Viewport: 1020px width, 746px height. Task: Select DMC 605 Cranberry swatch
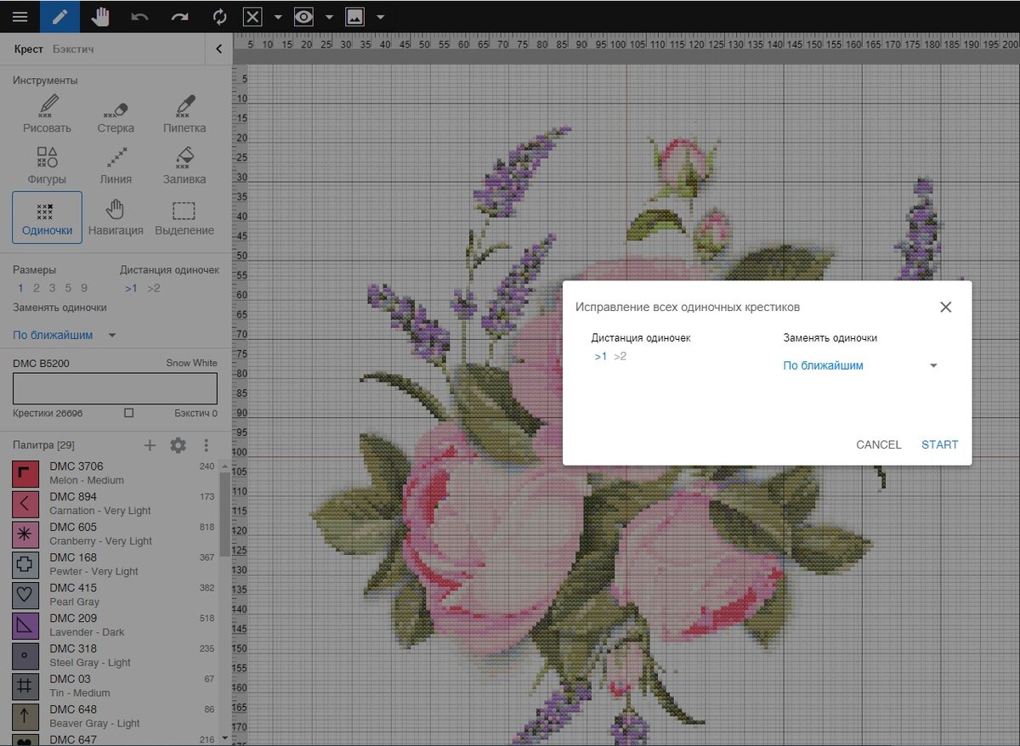tap(25, 534)
